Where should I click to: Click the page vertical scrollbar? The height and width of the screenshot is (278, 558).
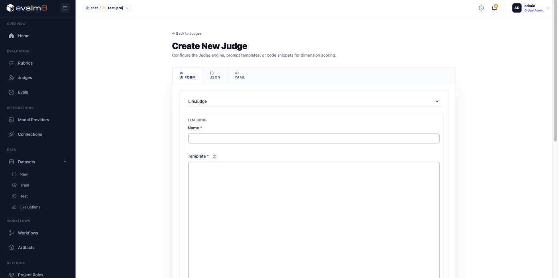(x=555, y=71)
